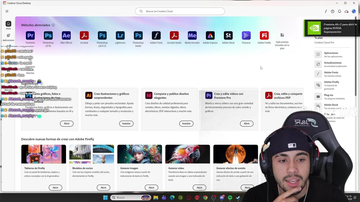Image resolution: width=360 pixels, height=202 pixels.
Task: Open Tableros de Firefly via Abrir
Action: click(55, 188)
